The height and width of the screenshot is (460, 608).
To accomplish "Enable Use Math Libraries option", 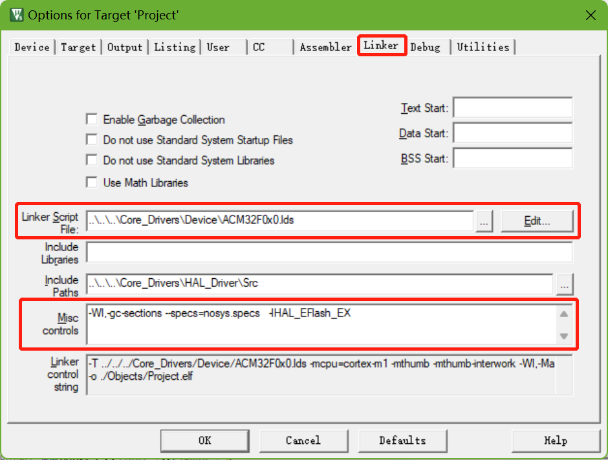I will 92,182.
